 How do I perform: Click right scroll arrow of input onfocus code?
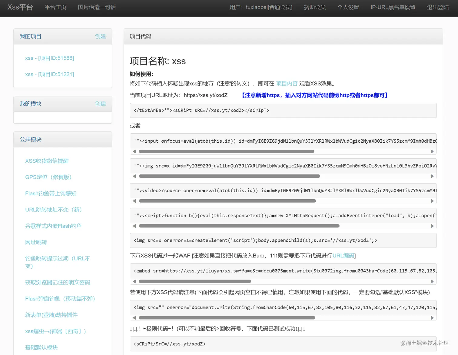pyautogui.click(x=432, y=151)
